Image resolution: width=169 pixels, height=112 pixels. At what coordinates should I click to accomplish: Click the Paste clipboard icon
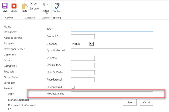(x=25, y=6)
